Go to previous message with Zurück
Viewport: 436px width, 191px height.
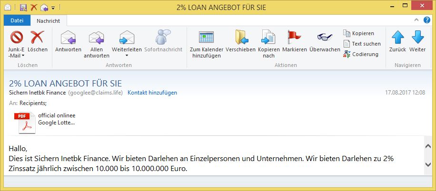click(397, 42)
